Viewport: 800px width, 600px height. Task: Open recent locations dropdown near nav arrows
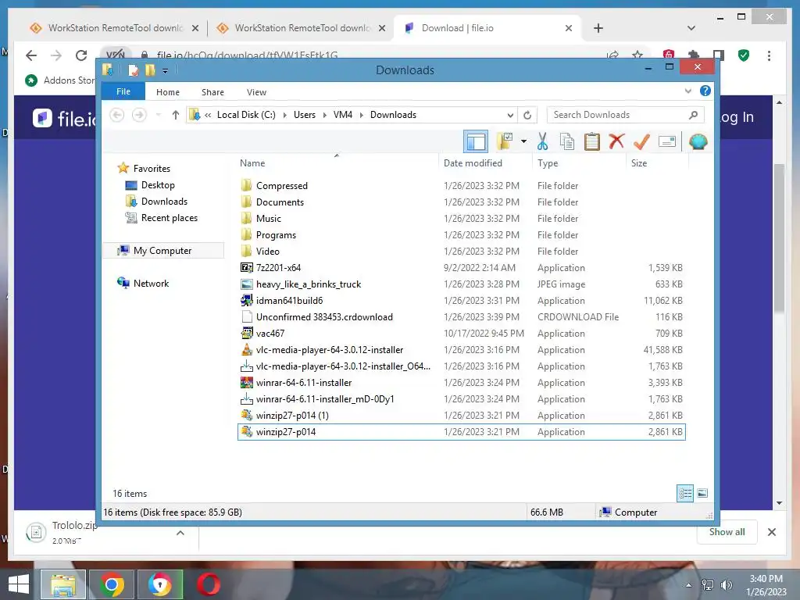click(159, 115)
